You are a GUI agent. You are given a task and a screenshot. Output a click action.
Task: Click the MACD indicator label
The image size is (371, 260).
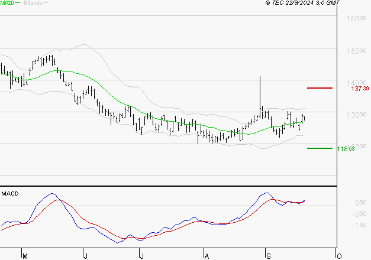click(10, 194)
